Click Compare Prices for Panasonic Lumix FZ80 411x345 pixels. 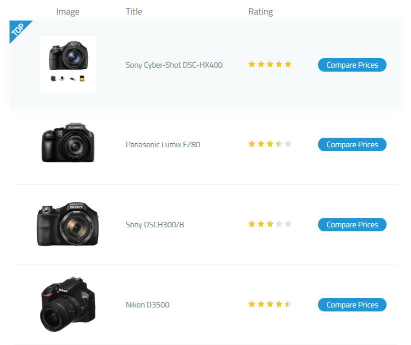tap(352, 144)
